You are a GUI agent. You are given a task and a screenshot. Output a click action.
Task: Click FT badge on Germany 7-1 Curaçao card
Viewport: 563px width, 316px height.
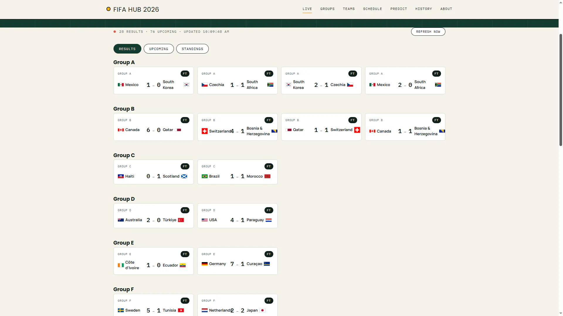[x=269, y=254]
